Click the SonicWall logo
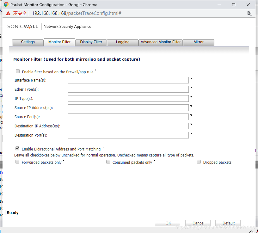This screenshot has width=258, height=233. [23, 27]
